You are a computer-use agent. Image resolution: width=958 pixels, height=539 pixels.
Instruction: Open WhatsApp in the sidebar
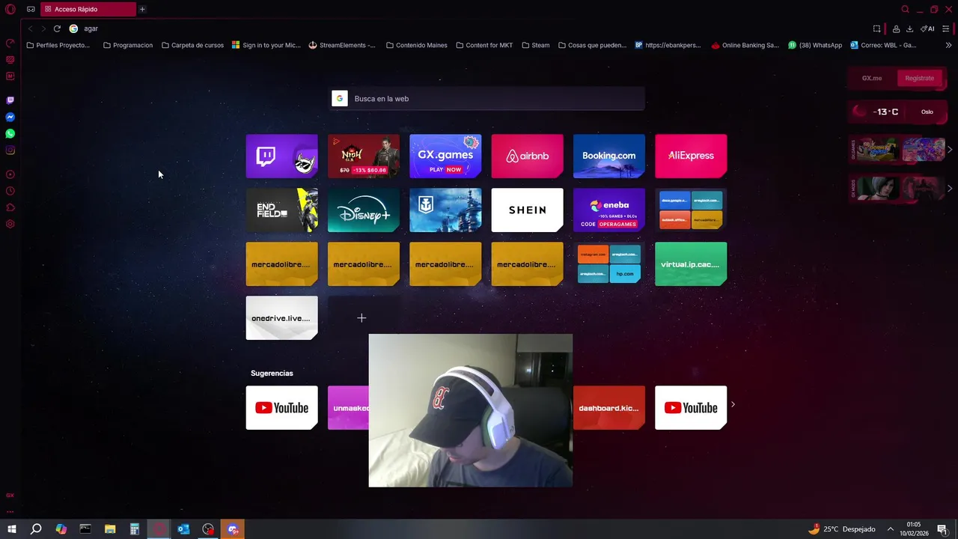(10, 133)
